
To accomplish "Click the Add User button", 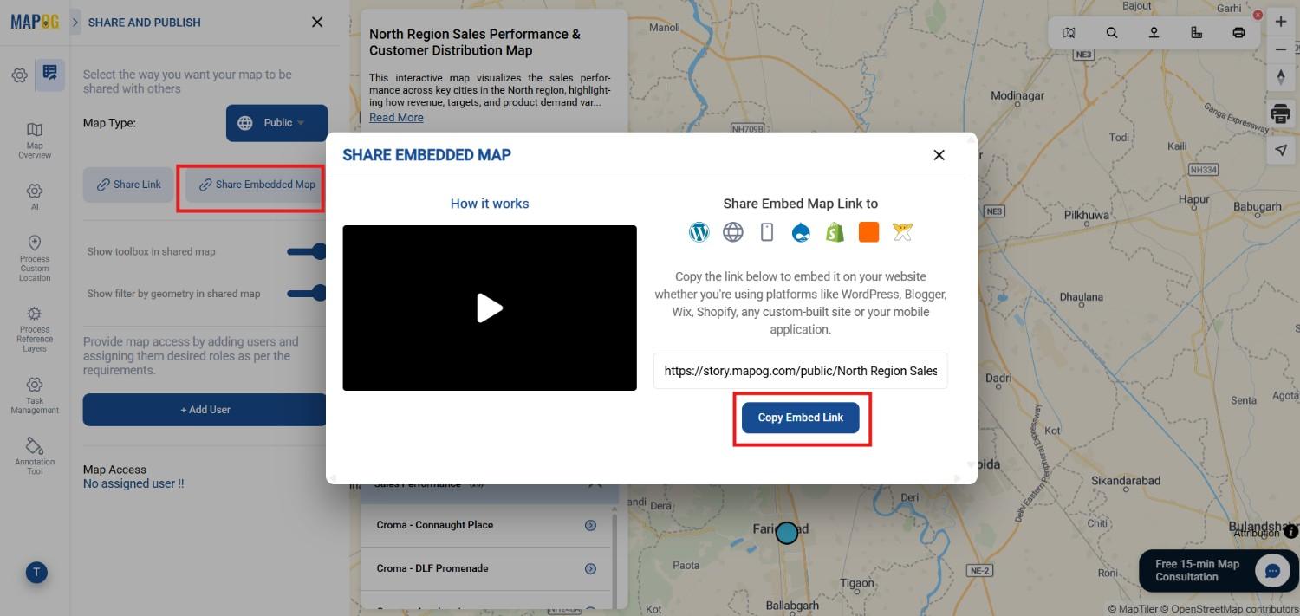I will click(205, 410).
